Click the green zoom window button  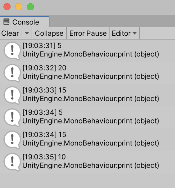pos(30,7)
